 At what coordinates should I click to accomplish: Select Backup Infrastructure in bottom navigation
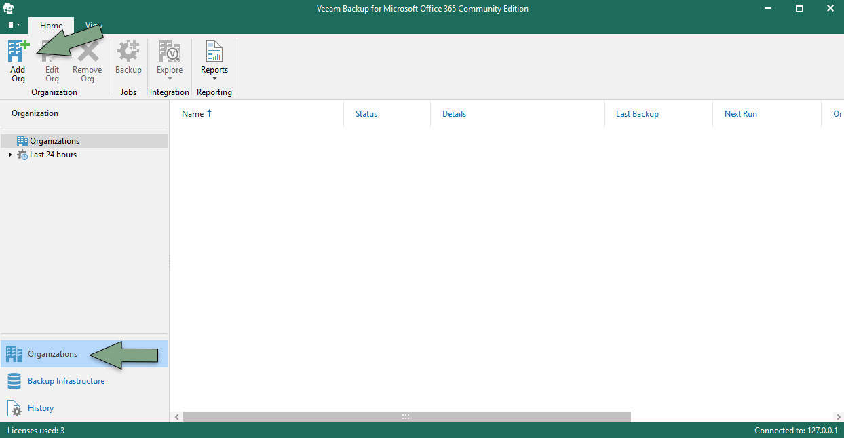pyautogui.click(x=66, y=381)
